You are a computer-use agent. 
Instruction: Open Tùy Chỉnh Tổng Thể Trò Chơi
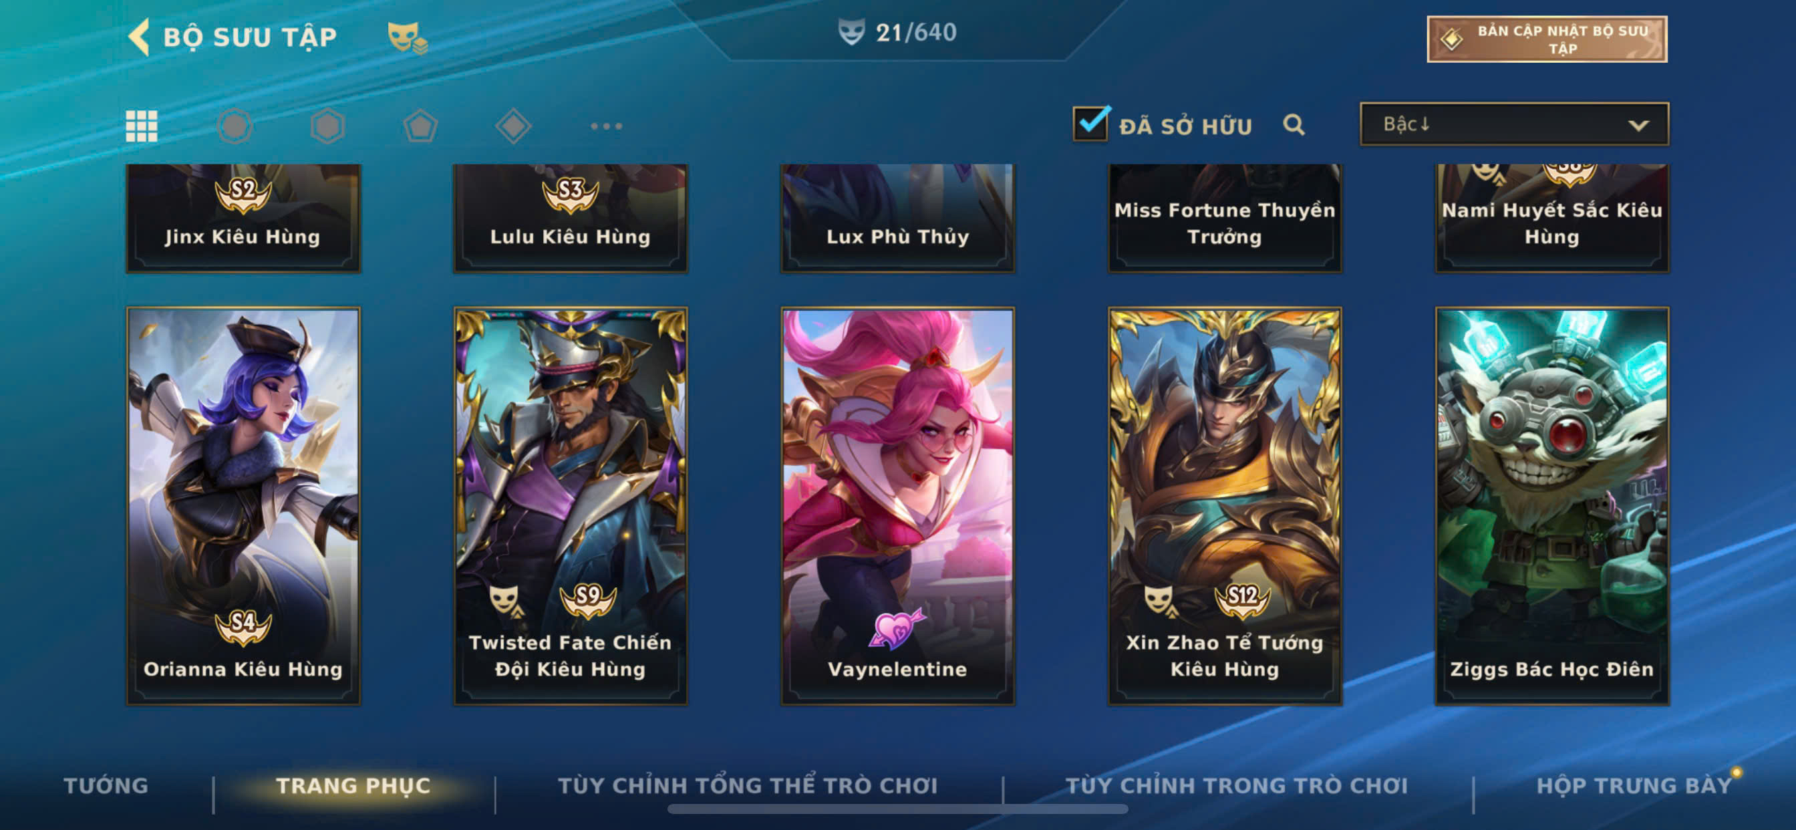pyautogui.click(x=748, y=785)
